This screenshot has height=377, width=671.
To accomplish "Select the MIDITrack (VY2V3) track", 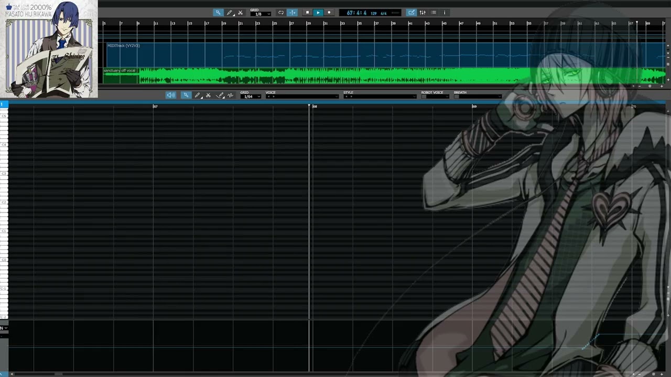I will click(x=385, y=54).
